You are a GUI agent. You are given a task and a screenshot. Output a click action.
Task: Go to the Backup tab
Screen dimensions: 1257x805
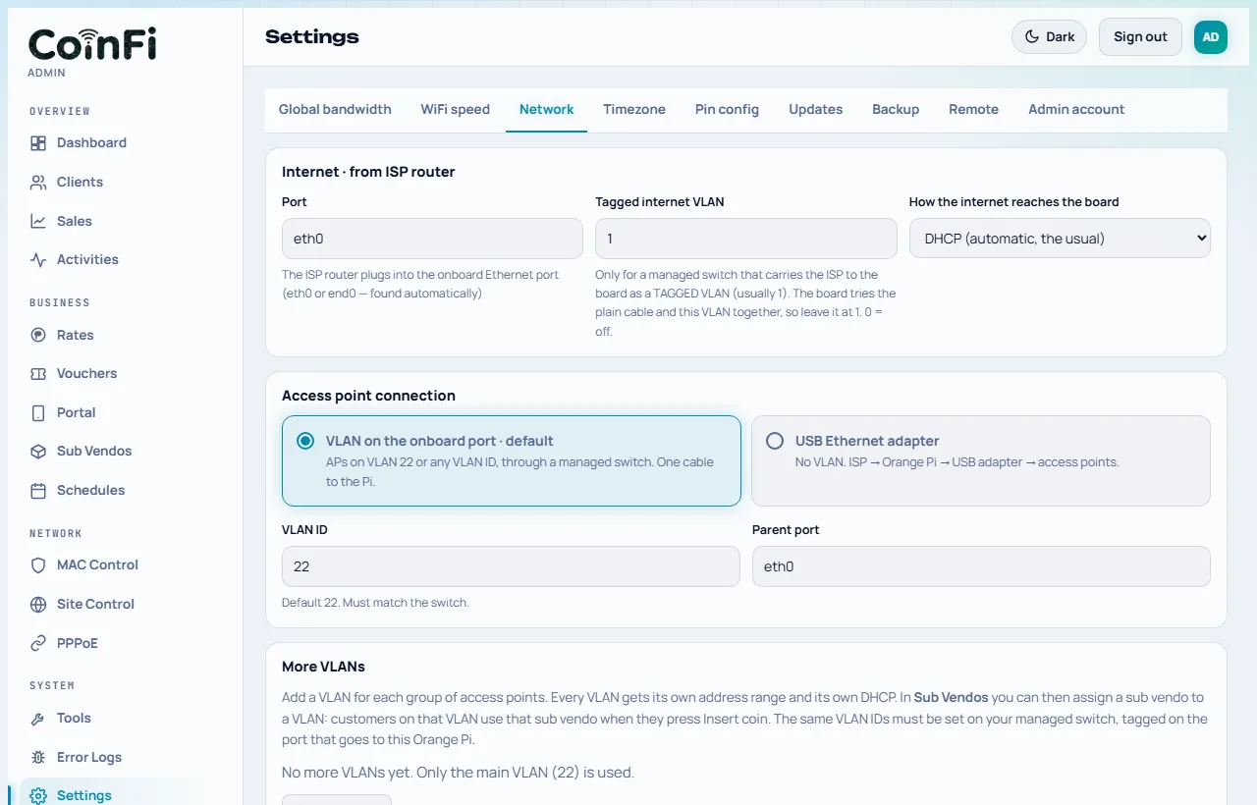896,109
